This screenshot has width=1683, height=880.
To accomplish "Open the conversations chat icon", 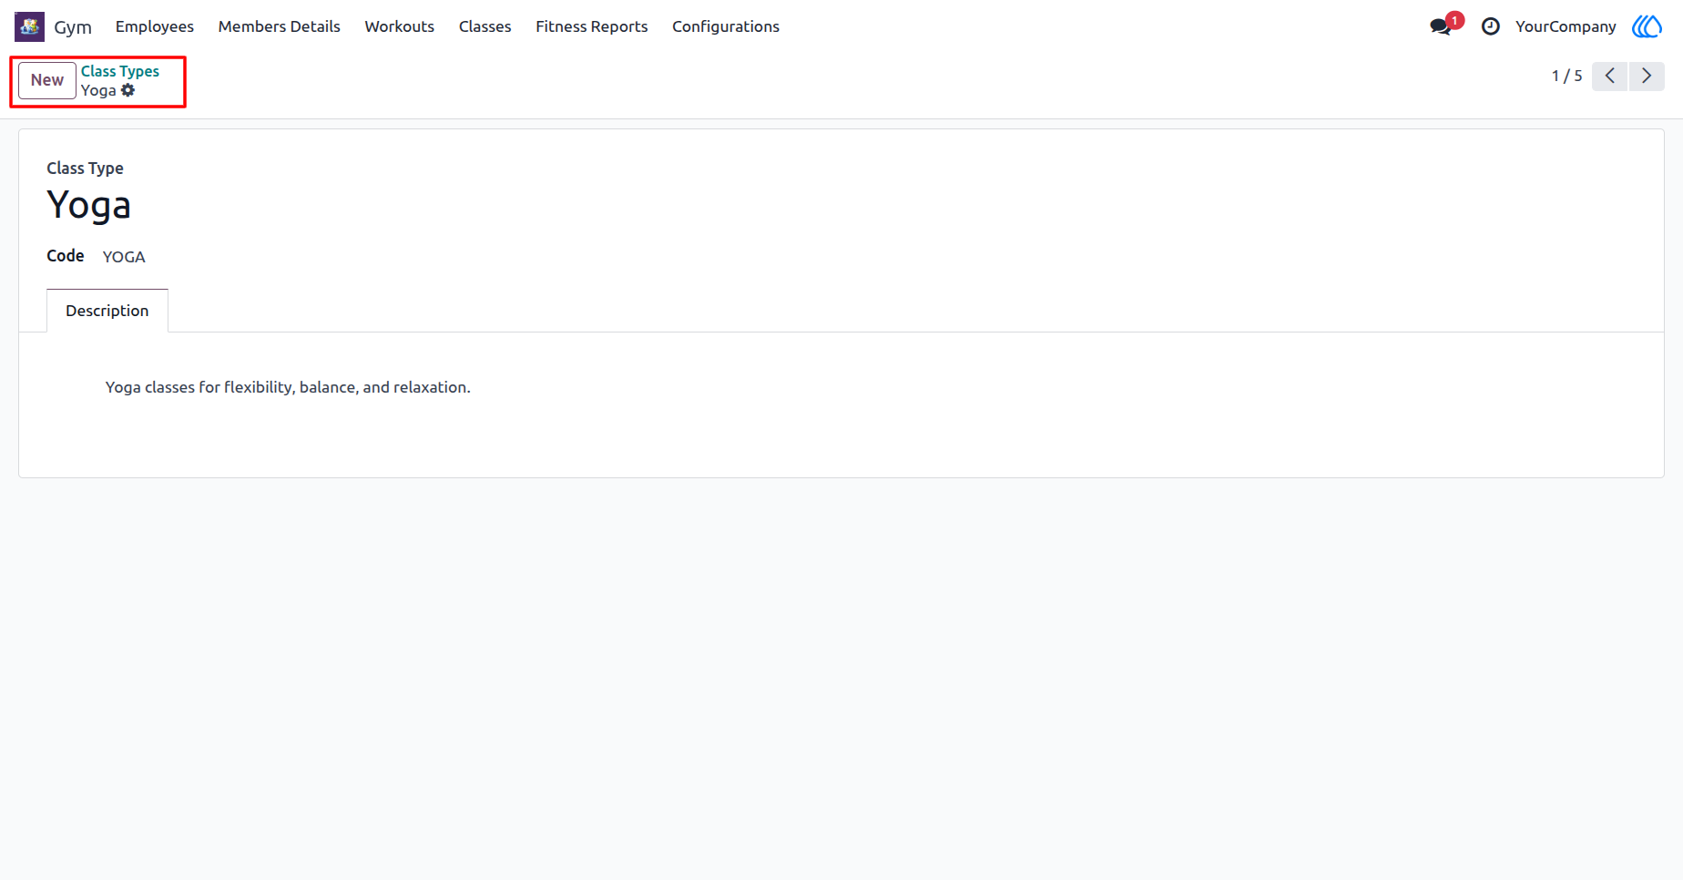I will (x=1441, y=26).
